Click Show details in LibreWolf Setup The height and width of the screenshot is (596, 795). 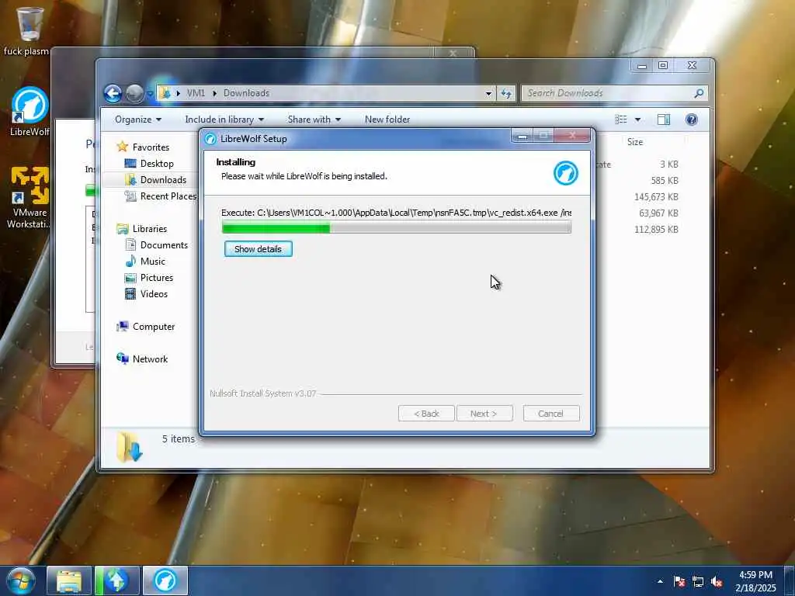(x=258, y=249)
